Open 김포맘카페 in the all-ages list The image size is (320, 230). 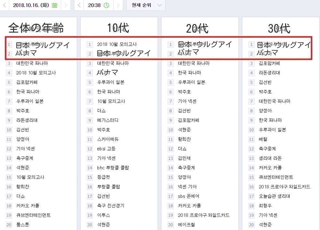point(27,82)
